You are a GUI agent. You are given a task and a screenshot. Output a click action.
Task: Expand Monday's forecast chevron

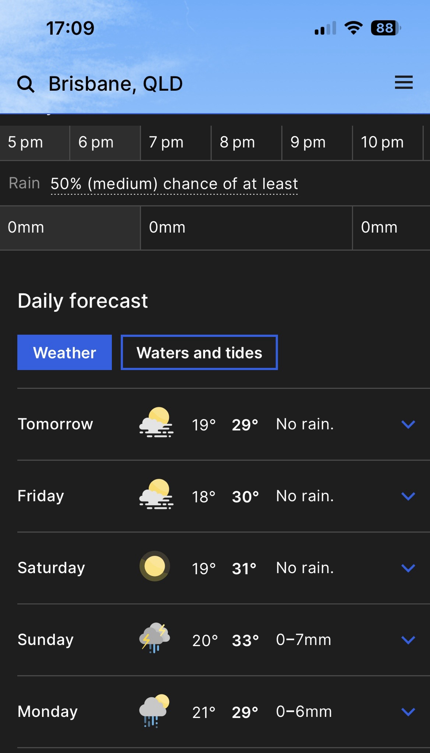tap(408, 712)
